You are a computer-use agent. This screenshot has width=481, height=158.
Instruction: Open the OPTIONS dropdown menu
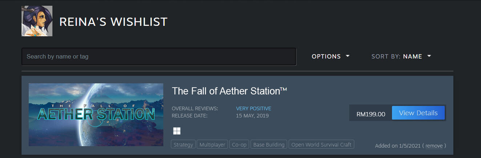[x=331, y=56]
